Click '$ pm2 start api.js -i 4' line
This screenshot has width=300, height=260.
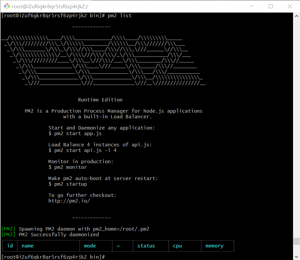pyautogui.click(x=82, y=150)
